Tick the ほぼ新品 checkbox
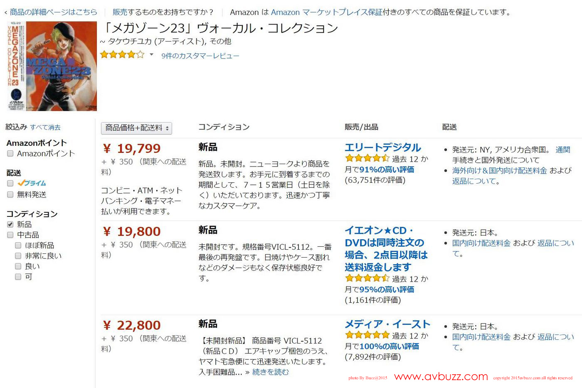The width and height of the screenshot is (582, 388). 18,246
